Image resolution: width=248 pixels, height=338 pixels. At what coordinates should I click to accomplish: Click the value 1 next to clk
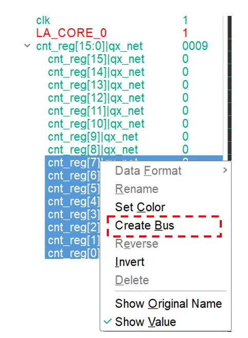185,21
